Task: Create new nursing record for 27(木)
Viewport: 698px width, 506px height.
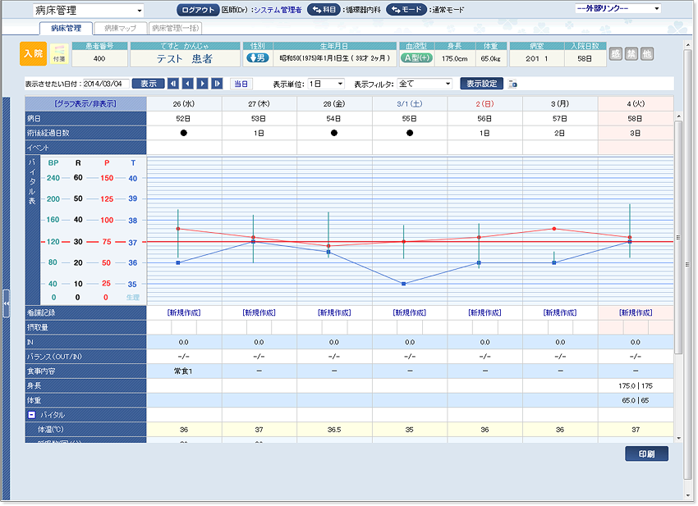Action: coord(259,312)
